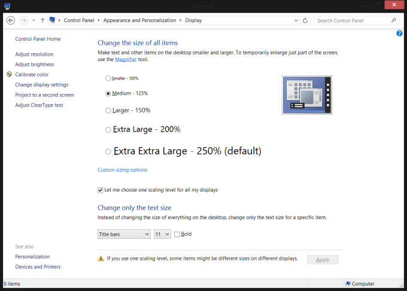This screenshot has height=291, width=407.
Task: Click Display breadcrumb
Action: pyautogui.click(x=193, y=20)
